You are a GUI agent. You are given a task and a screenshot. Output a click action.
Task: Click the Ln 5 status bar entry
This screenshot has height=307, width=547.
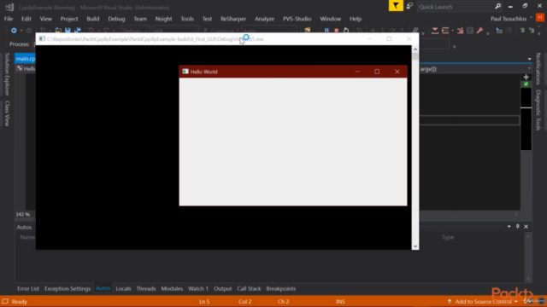204,301
